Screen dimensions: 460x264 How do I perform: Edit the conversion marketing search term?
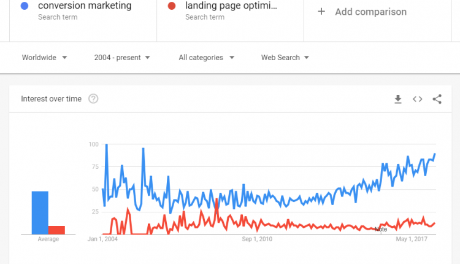(x=85, y=6)
